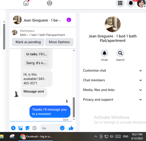Choose a sticker with the sticker icon
Image resolution: width=146 pixels, height=141 pixels.
point(27,128)
